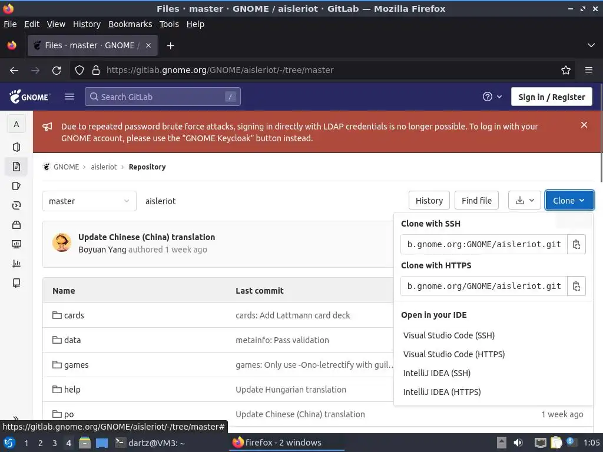Open Project information sidebar icon

tap(16, 147)
